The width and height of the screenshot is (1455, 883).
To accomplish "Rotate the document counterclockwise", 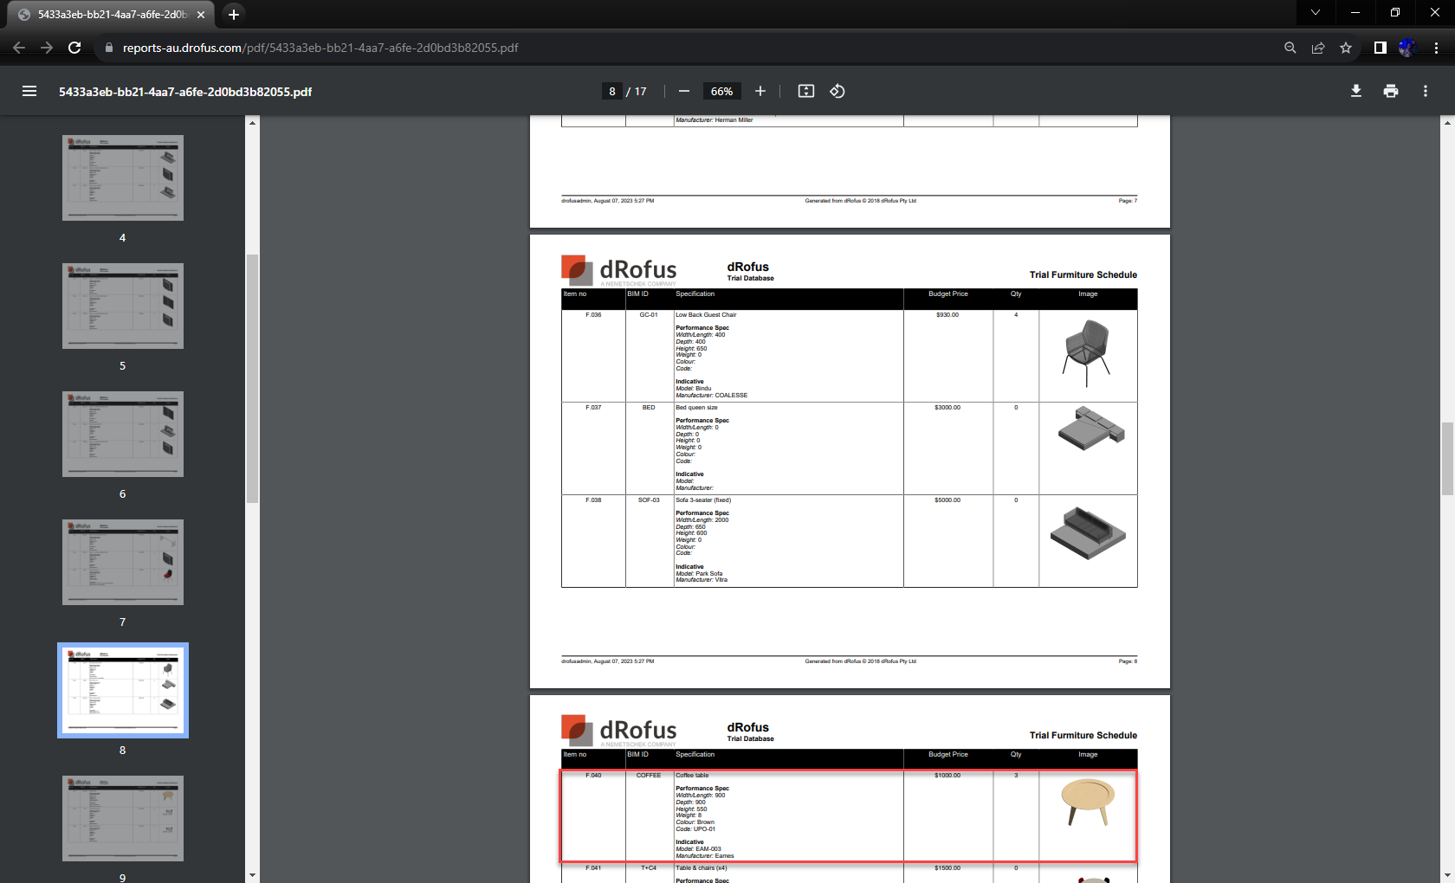I will coord(837,91).
